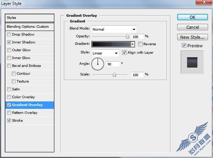
Task: Click the Scale slider handle
Action: [114, 75]
